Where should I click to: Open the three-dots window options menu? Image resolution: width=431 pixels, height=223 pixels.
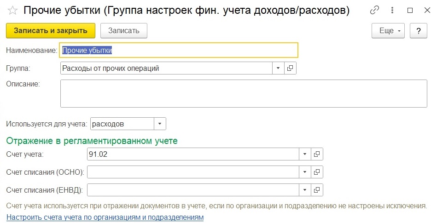pyautogui.click(x=392, y=11)
